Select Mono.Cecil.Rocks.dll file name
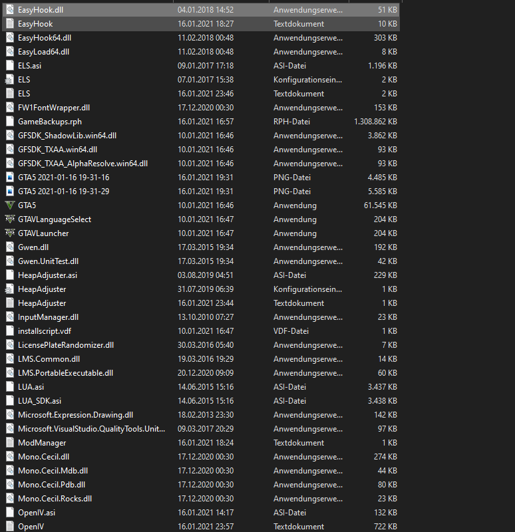Viewport: 515px width, 532px height. click(x=55, y=498)
